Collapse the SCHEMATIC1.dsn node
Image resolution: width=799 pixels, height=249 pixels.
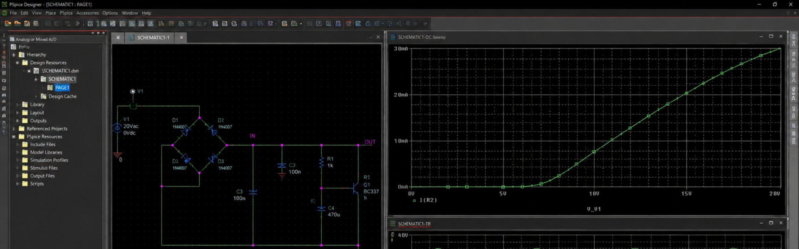coord(29,71)
